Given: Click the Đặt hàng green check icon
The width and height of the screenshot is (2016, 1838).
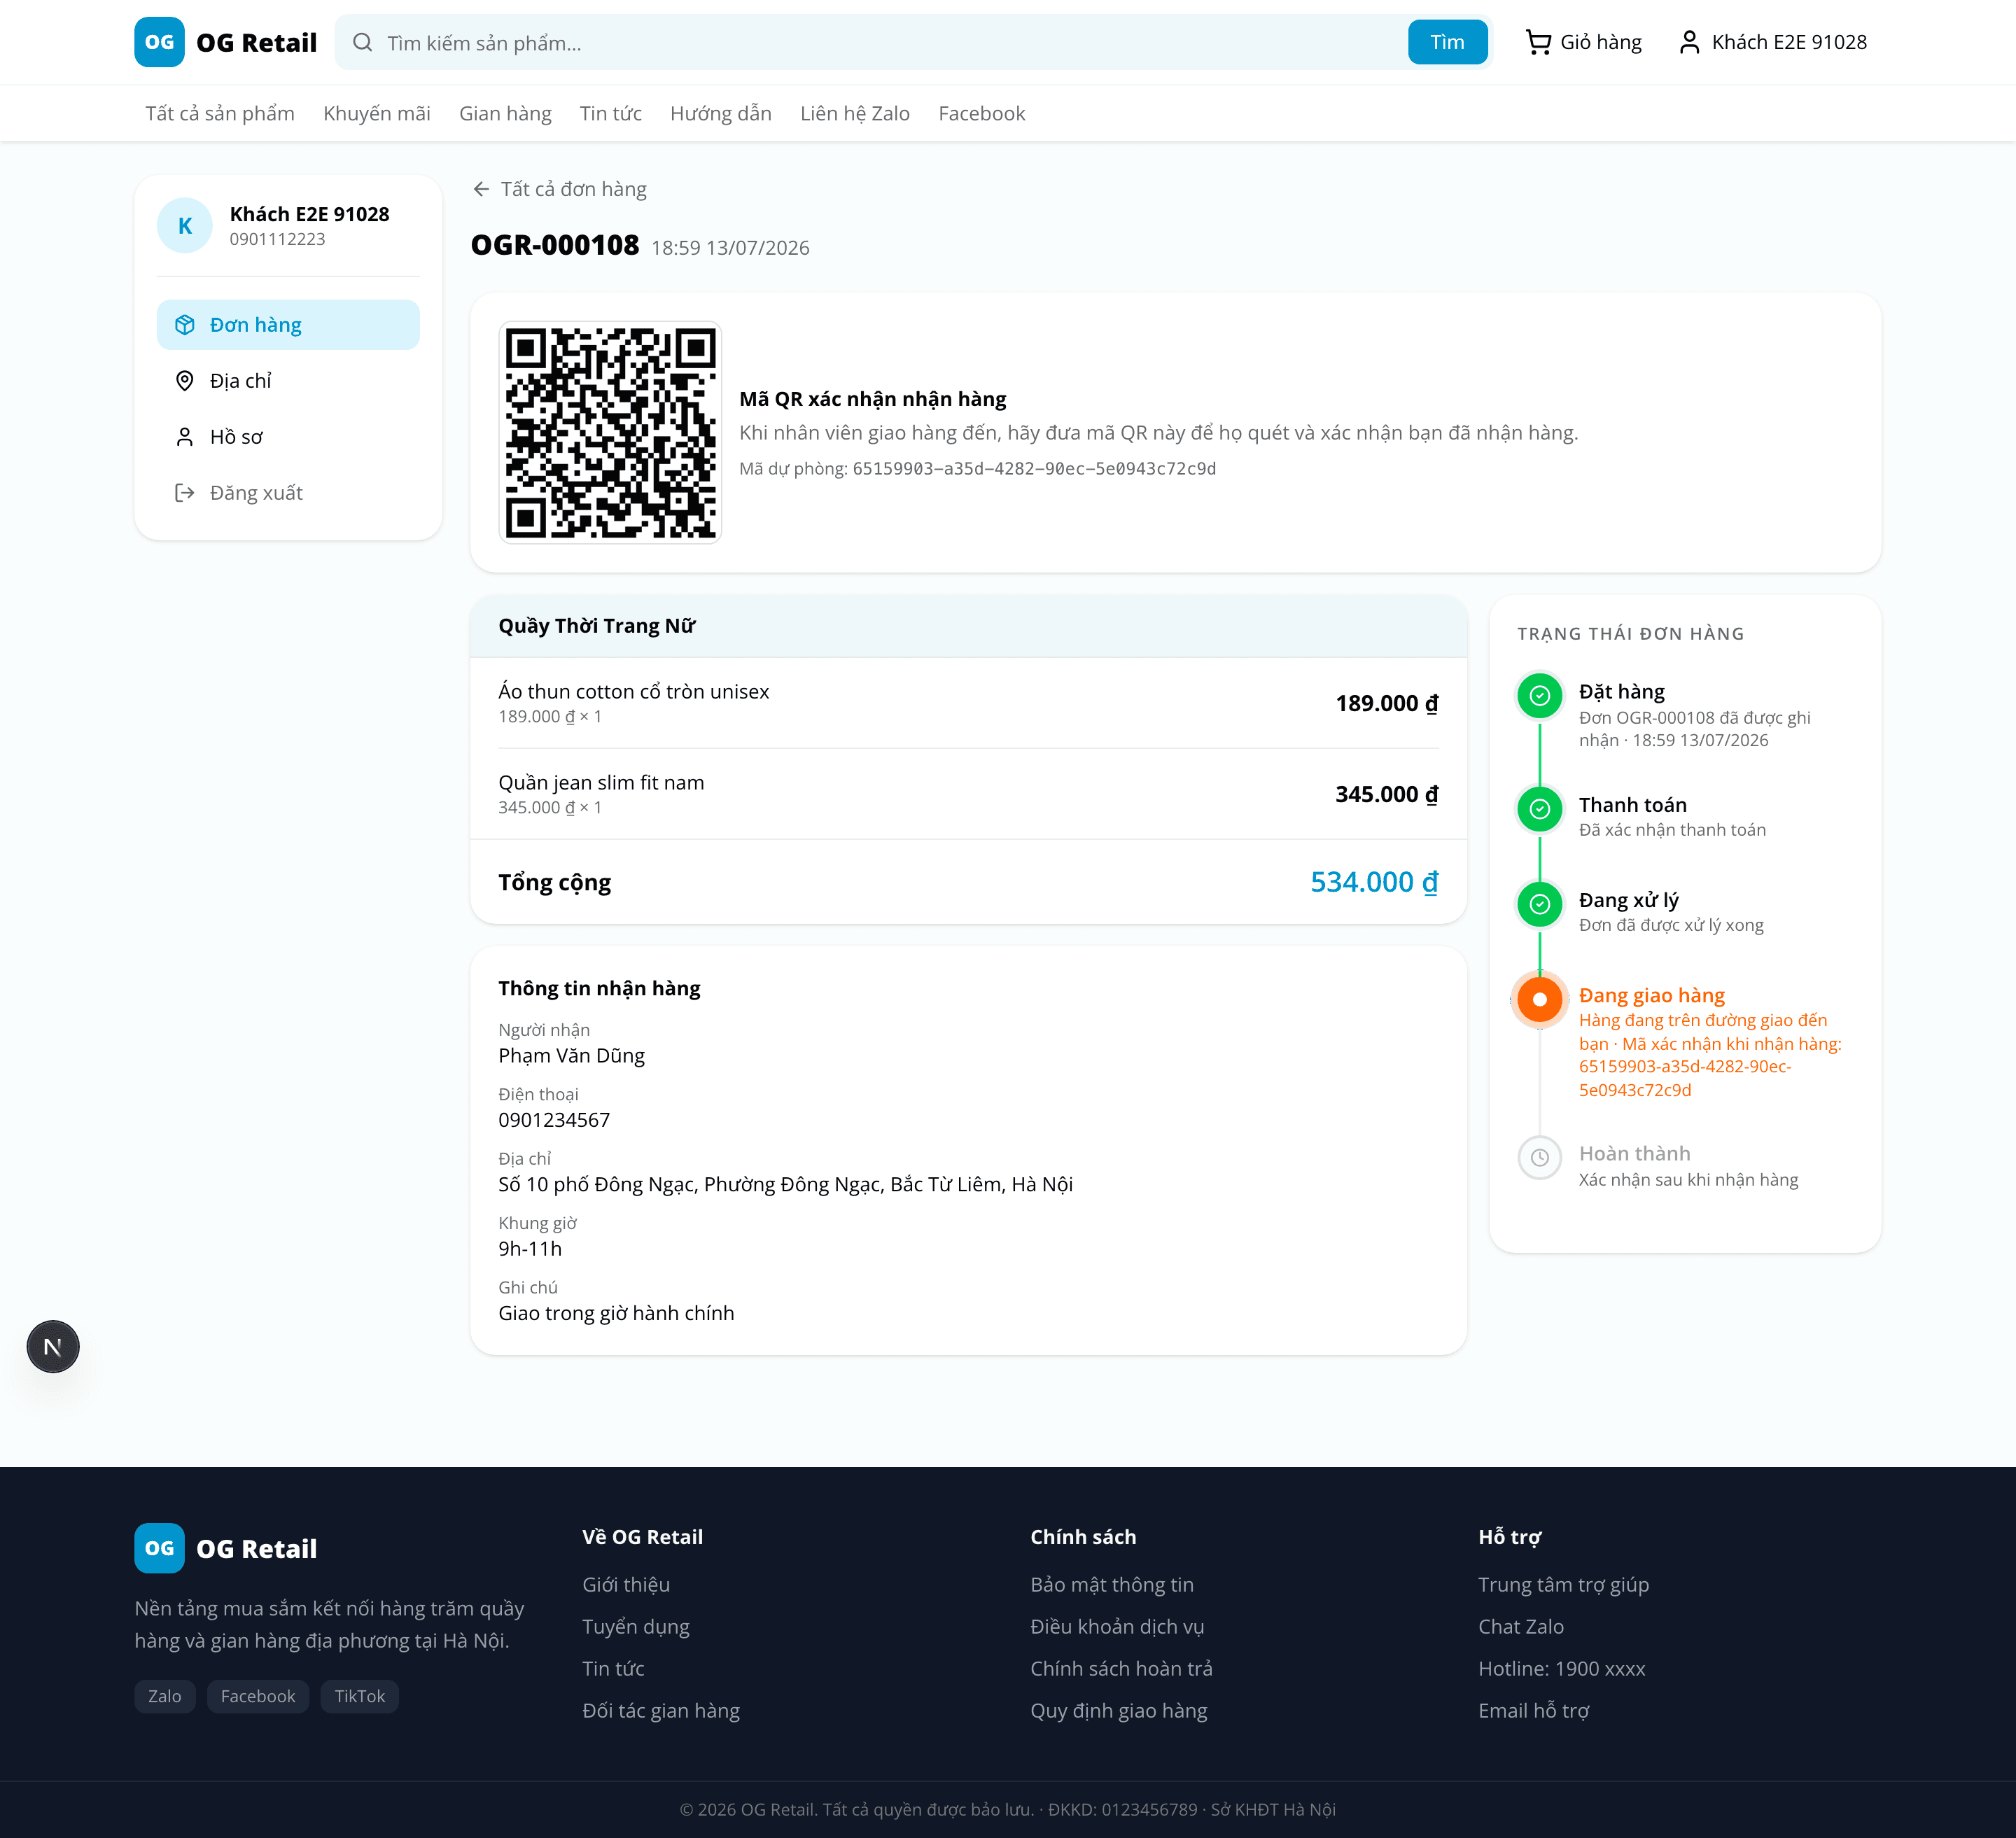Looking at the screenshot, I should point(1540,695).
